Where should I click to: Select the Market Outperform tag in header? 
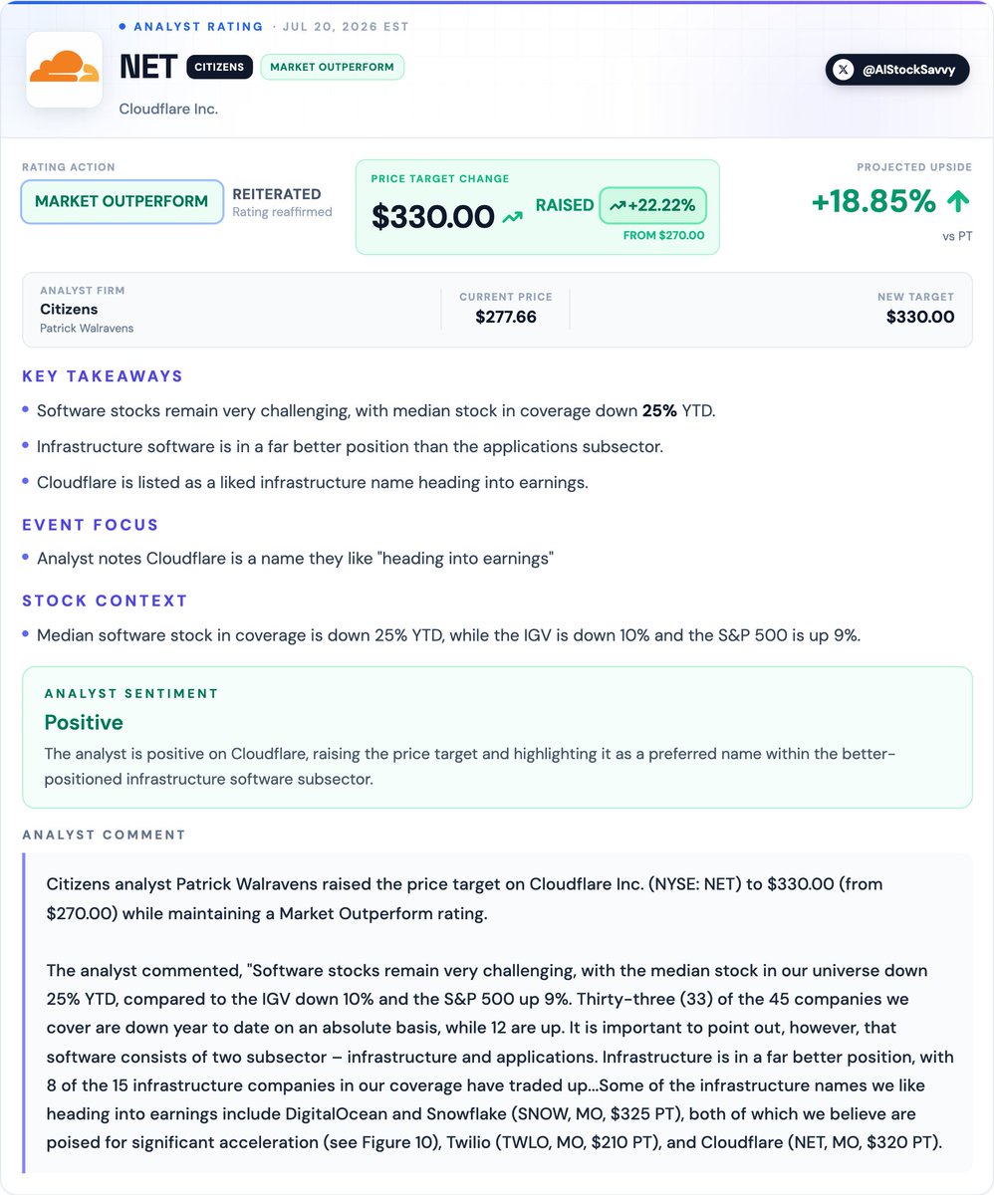pyautogui.click(x=333, y=67)
